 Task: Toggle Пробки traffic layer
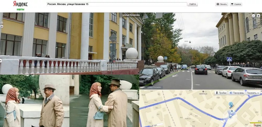click(221, 93)
